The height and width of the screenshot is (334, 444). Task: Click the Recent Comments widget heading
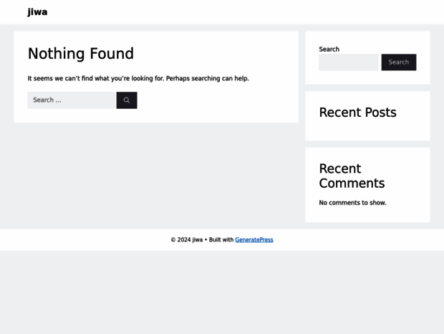352,176
